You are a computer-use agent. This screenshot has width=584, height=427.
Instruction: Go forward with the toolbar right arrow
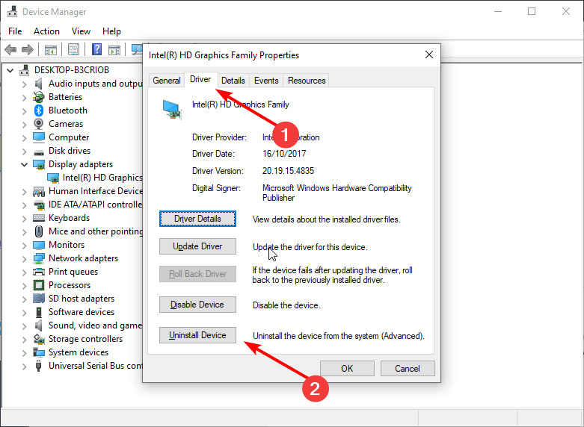pos(28,49)
